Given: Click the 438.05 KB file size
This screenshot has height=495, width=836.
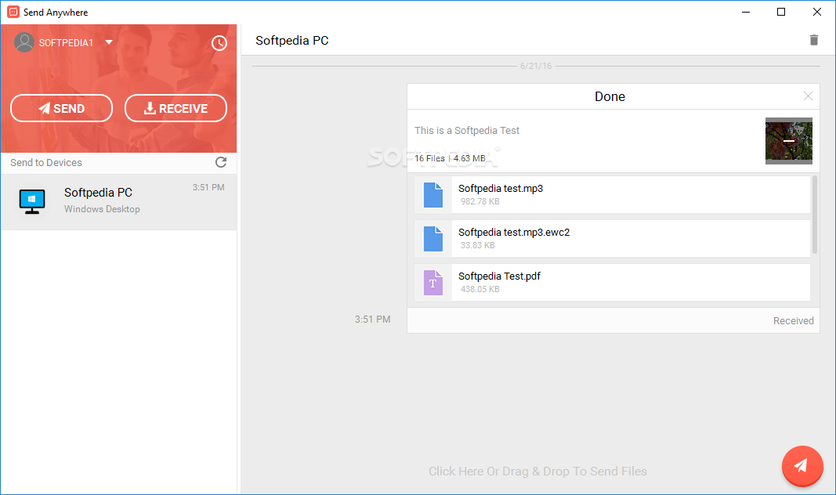Looking at the screenshot, I should [480, 289].
